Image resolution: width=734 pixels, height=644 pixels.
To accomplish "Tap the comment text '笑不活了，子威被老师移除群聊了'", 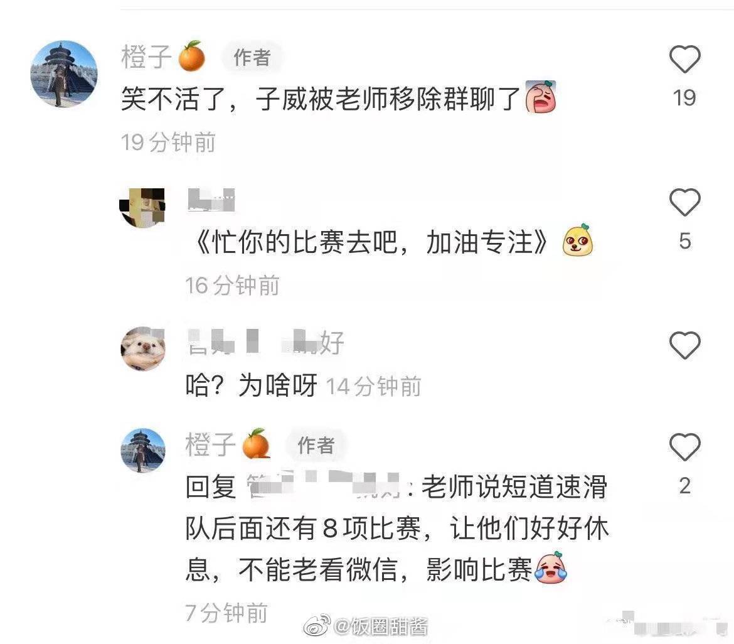I will (321, 99).
